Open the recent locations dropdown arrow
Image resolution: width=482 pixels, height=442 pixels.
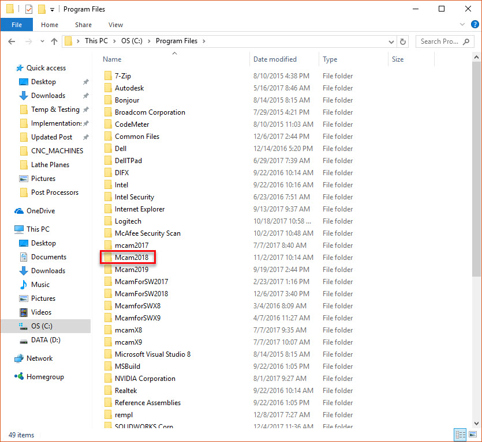(42, 41)
